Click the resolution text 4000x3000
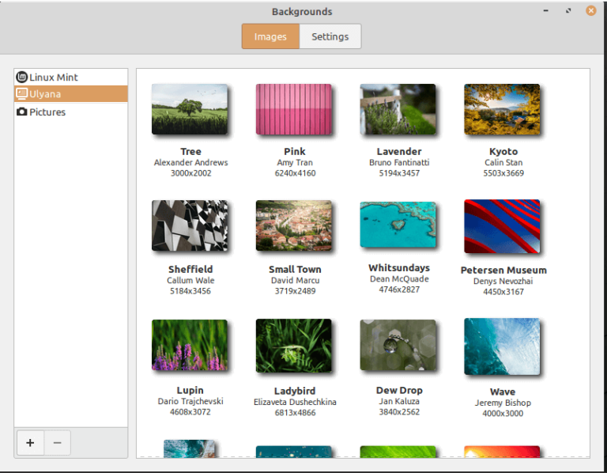This screenshot has height=473, width=607. click(503, 414)
